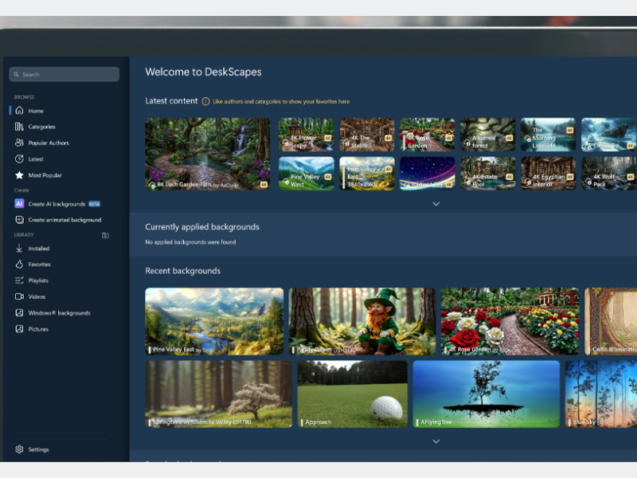
Task: Click the folder icon beside Library heading
Action: pyautogui.click(x=105, y=235)
